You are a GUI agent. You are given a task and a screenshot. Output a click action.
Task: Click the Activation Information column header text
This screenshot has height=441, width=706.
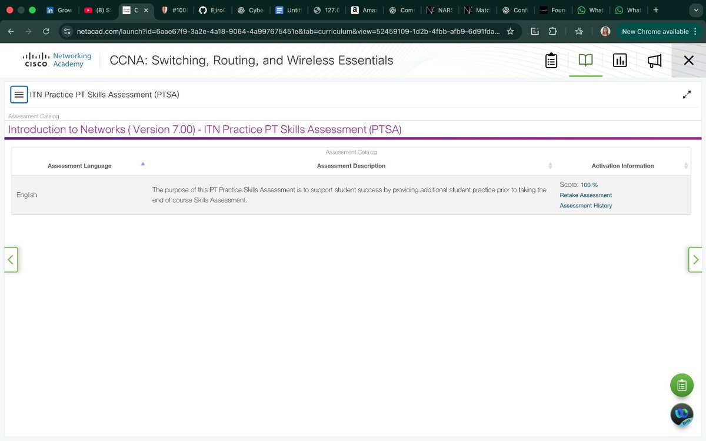pyautogui.click(x=622, y=166)
